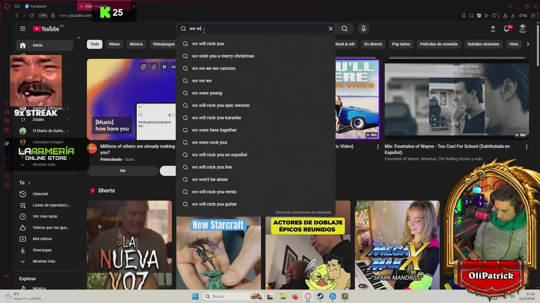This screenshot has width=540, height=303.
Task: Open the Fountains of Wayne mix thumbnail
Action: pyautogui.click(x=456, y=99)
